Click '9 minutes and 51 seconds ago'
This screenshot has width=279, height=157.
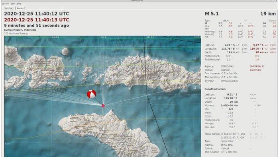37,26
